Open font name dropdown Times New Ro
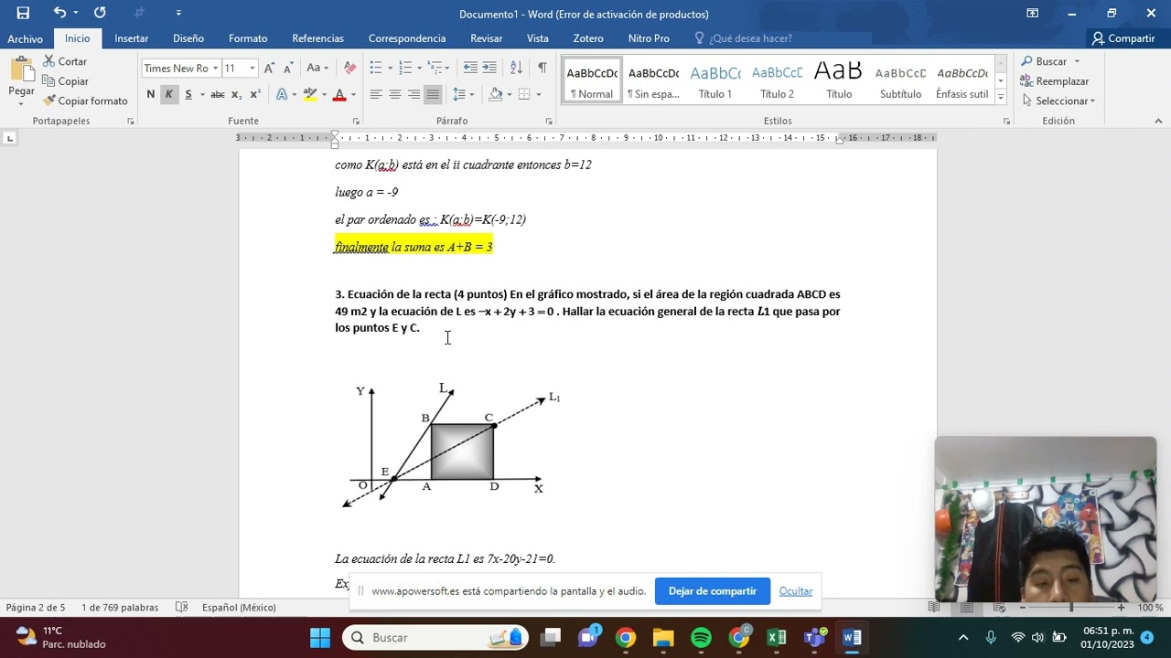This screenshot has width=1171, height=658. click(215, 69)
